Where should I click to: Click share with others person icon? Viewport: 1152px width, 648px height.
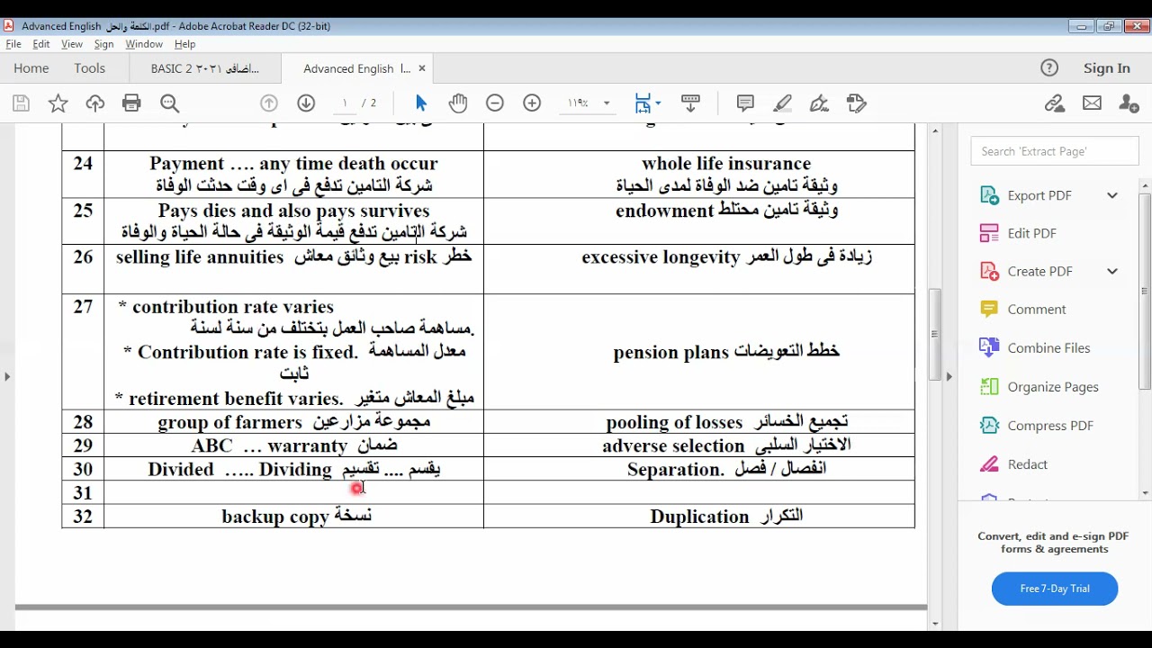tap(1129, 103)
